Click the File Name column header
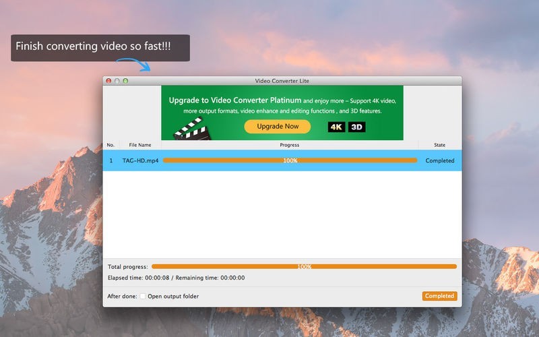Image resolution: width=539 pixels, height=337 pixels. pyautogui.click(x=140, y=145)
